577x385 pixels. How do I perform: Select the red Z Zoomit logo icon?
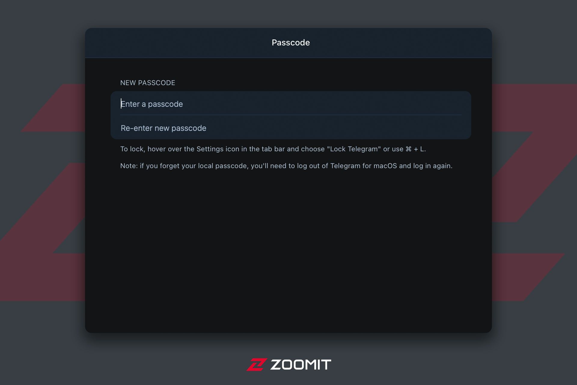(257, 365)
